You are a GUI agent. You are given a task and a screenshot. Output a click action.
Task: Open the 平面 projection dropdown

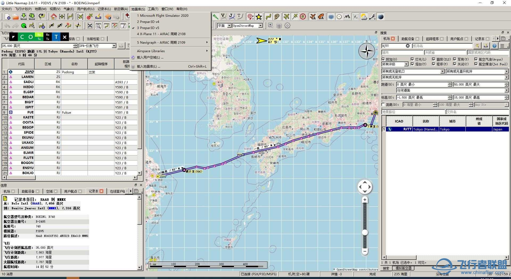[x=224, y=26]
